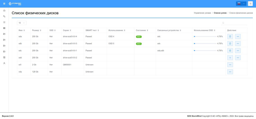Open Управление узлами breadcrumb link

click(202, 13)
